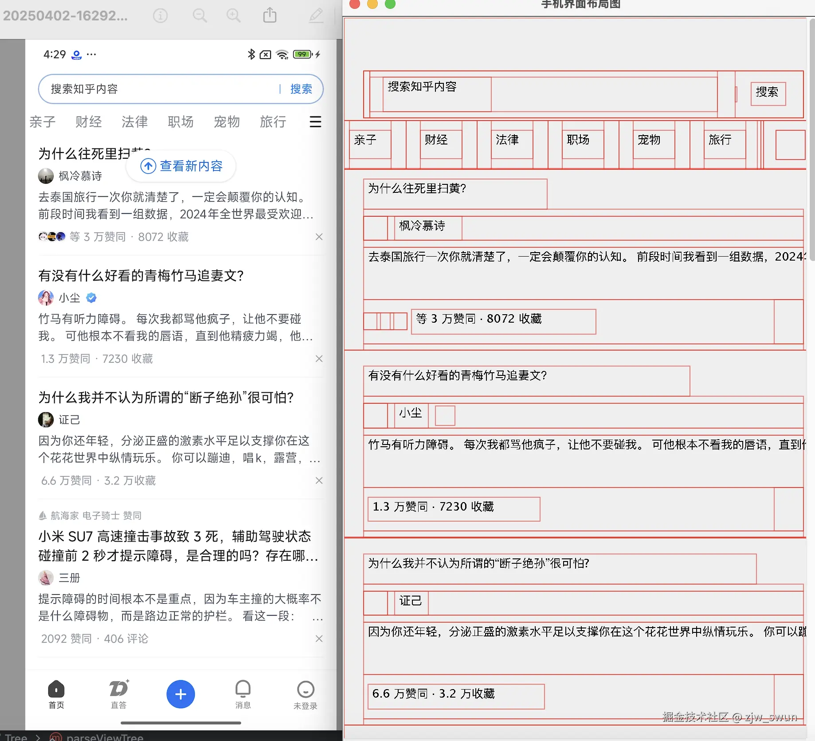Click the Preview file title 20250402-16292...
This screenshot has width=815, height=741.
click(65, 16)
